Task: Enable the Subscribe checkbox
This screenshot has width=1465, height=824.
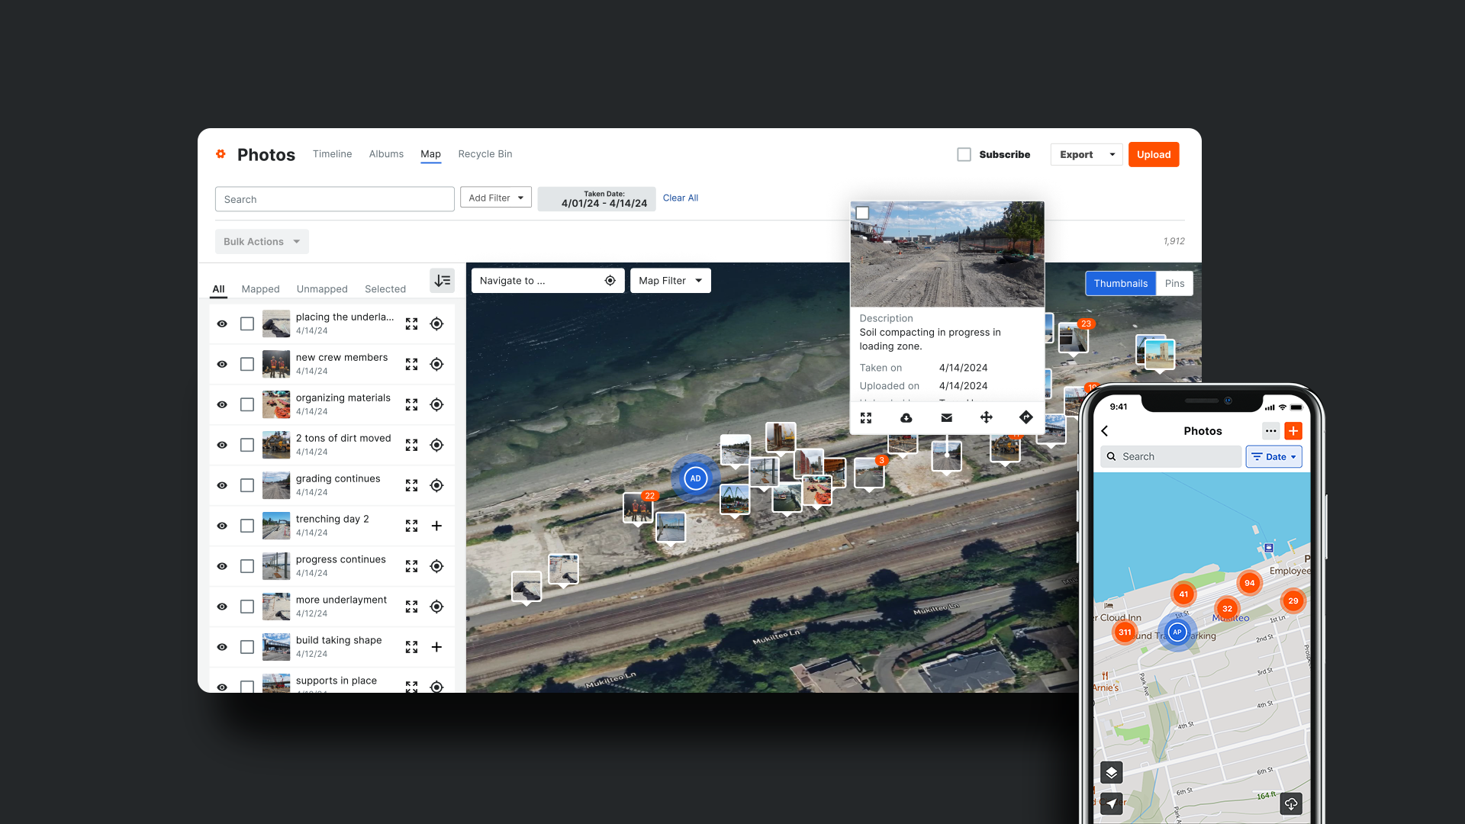Action: (x=964, y=154)
